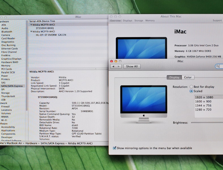
Task: Select Diagnostics in the sidebar
Action: click(8, 42)
